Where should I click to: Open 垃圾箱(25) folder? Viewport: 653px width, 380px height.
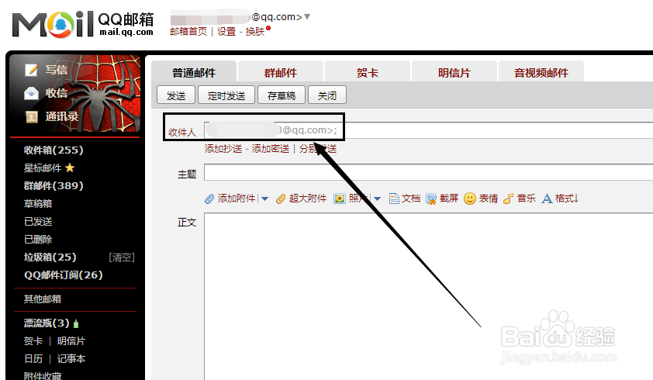pos(50,257)
